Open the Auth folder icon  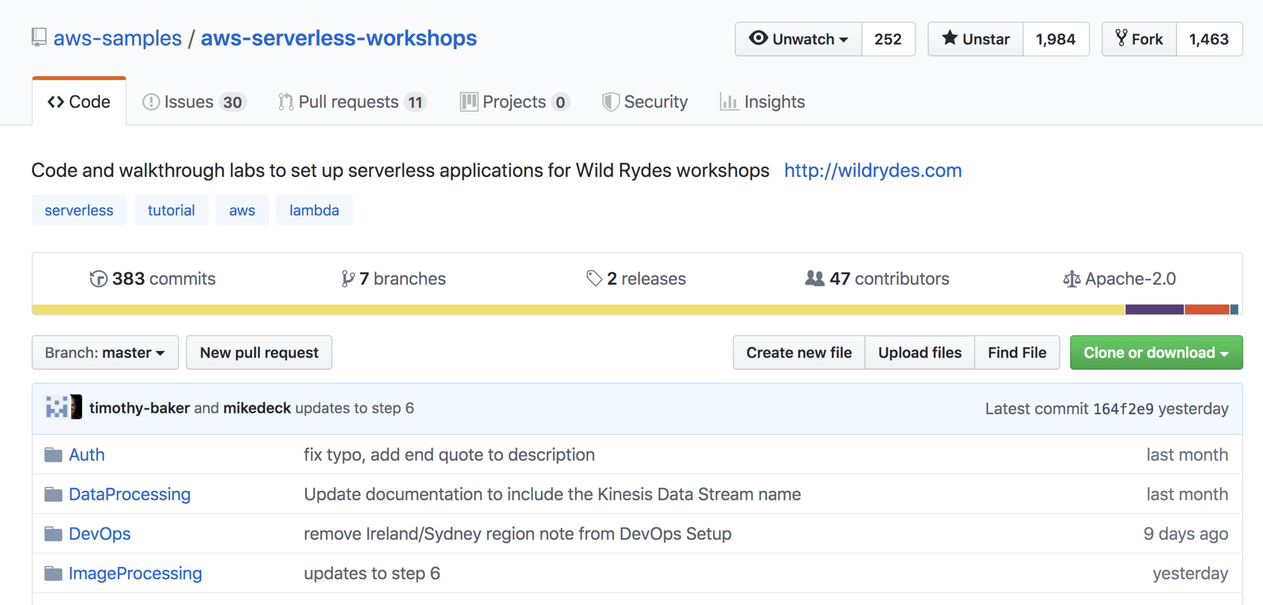pos(53,455)
